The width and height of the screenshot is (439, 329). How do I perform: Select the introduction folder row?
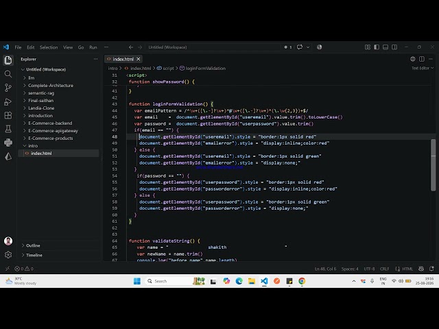coord(59,116)
